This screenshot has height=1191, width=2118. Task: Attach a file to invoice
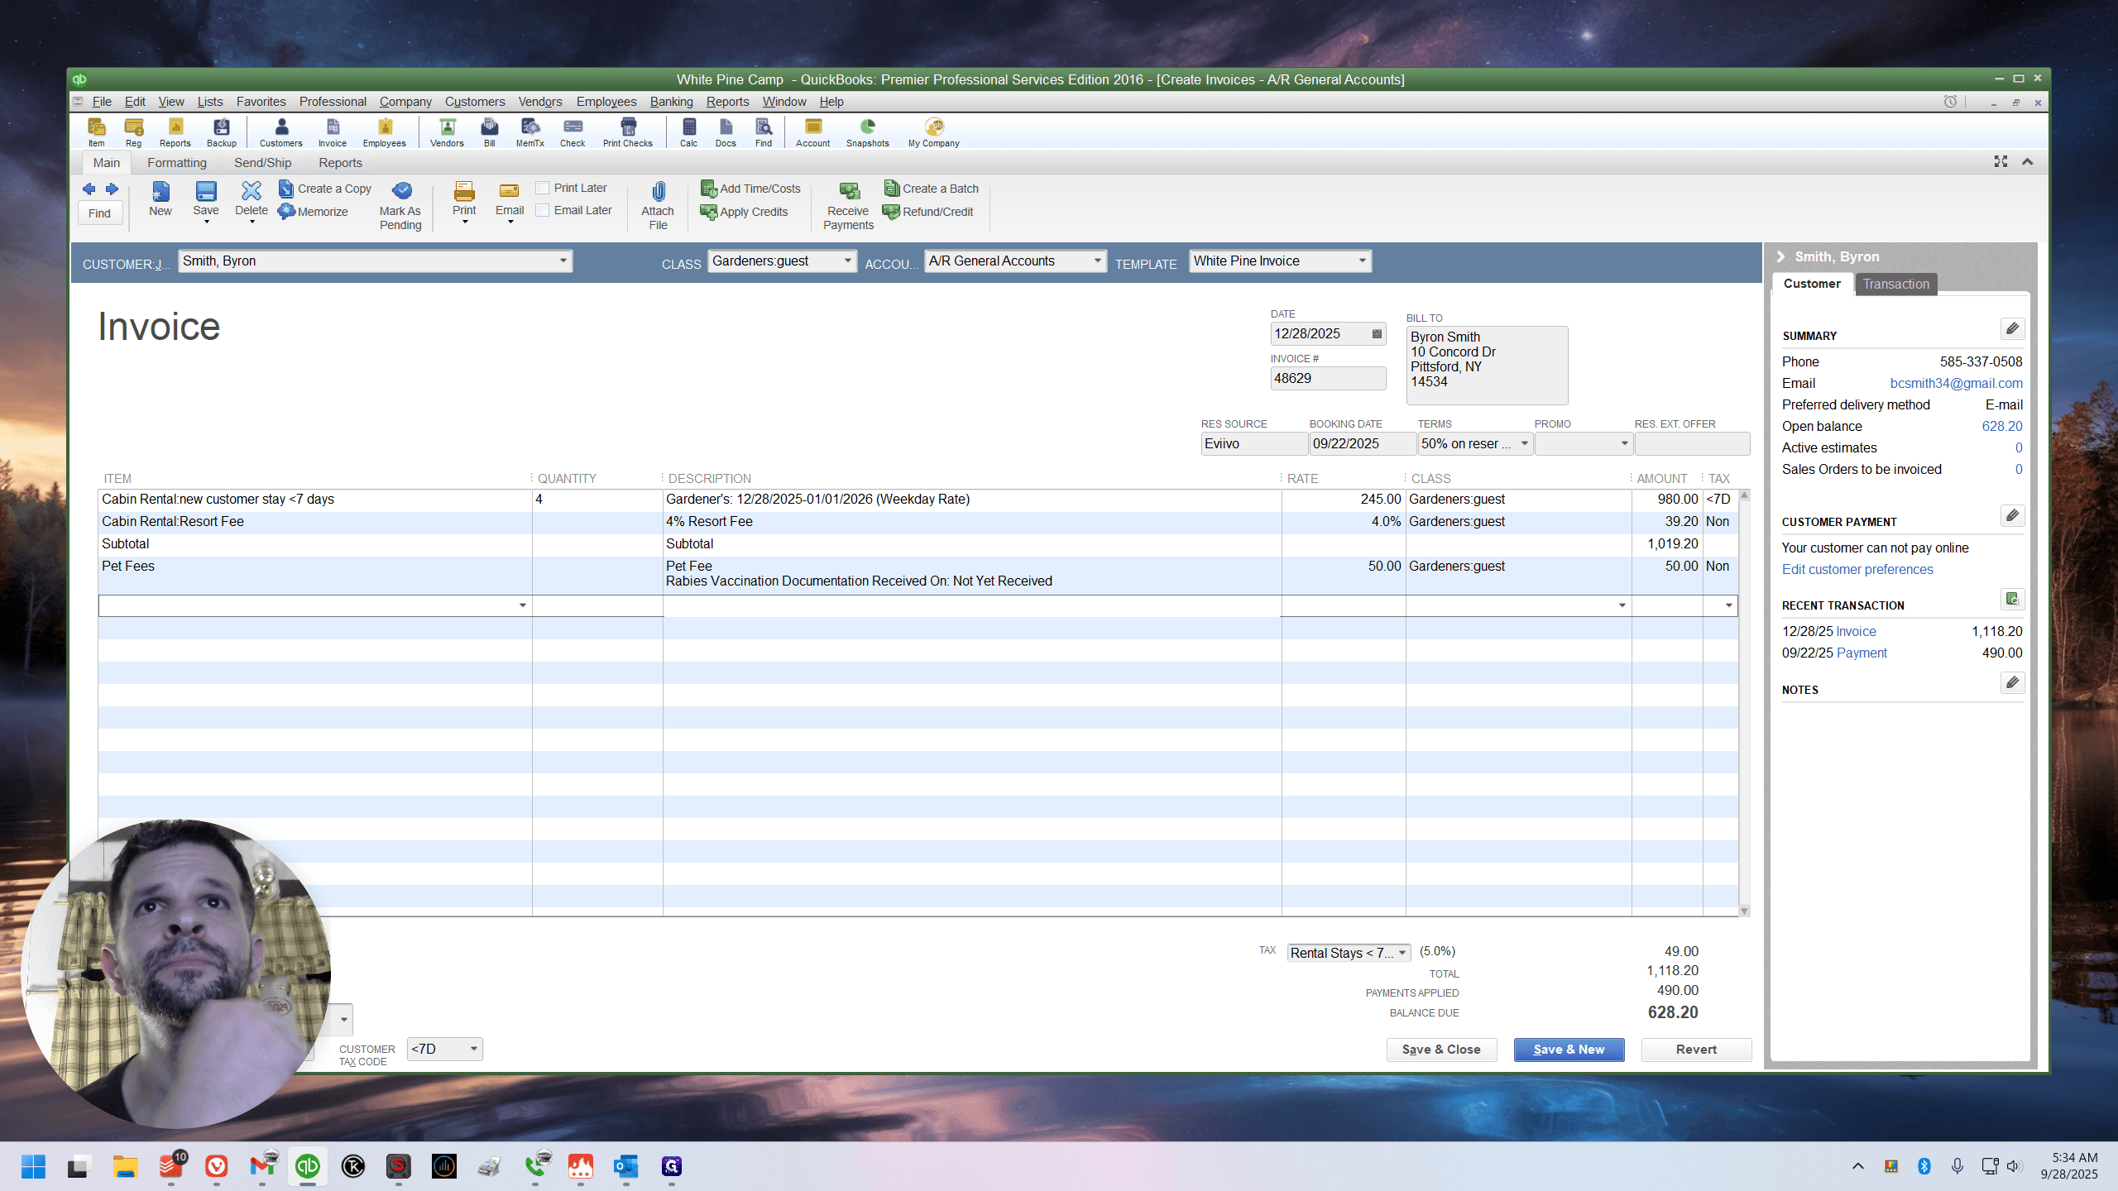(658, 206)
